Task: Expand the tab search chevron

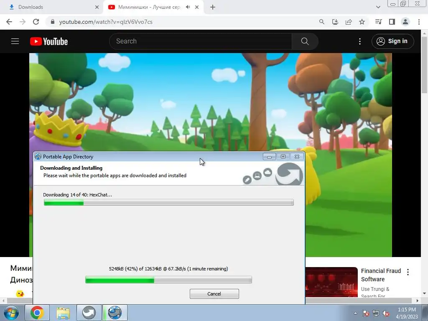Action: [378, 7]
